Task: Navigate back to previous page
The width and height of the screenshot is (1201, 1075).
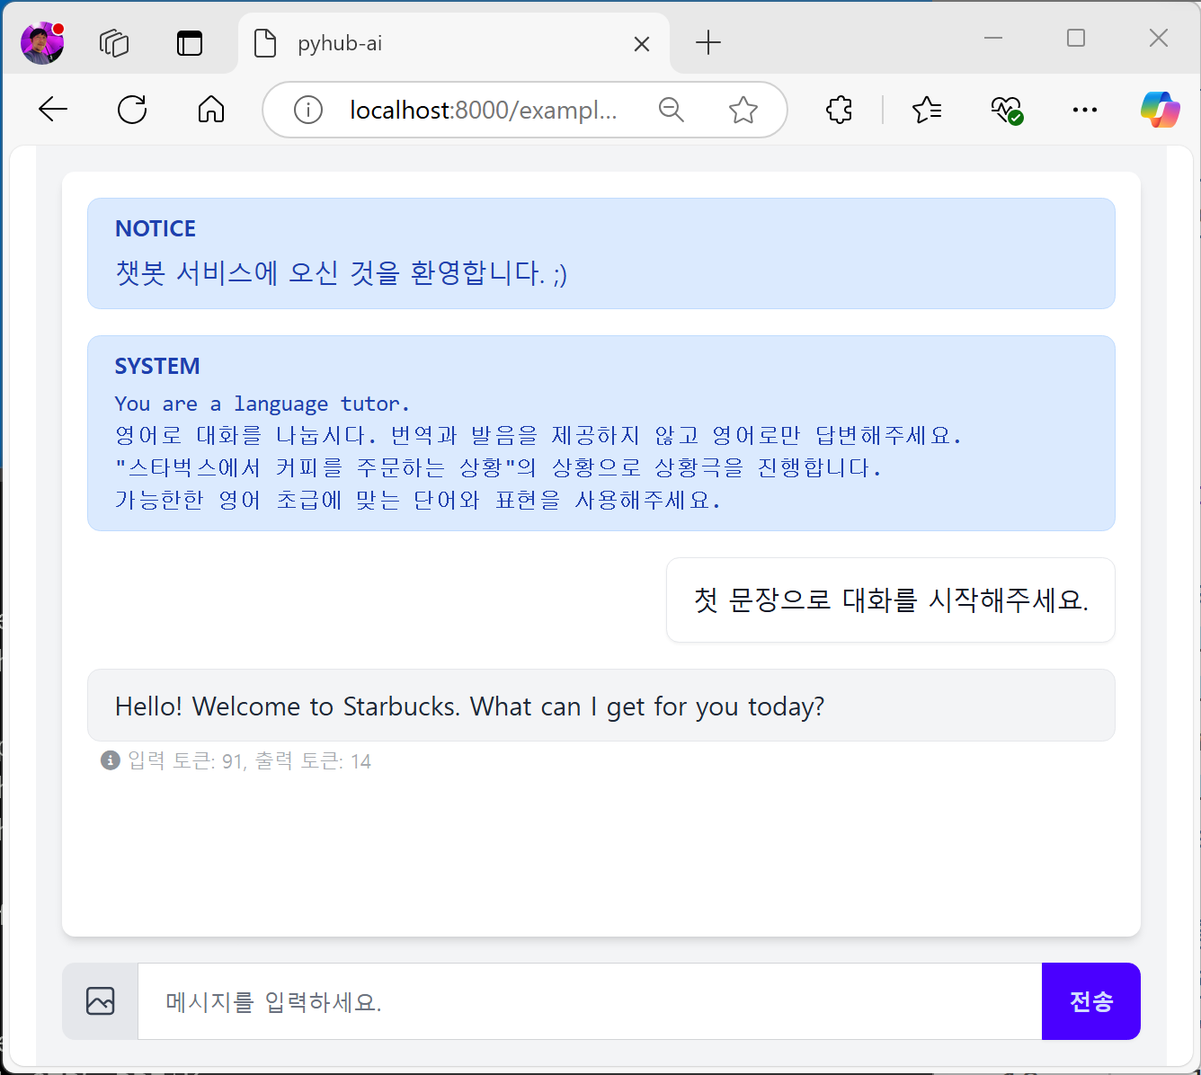Action: (53, 110)
